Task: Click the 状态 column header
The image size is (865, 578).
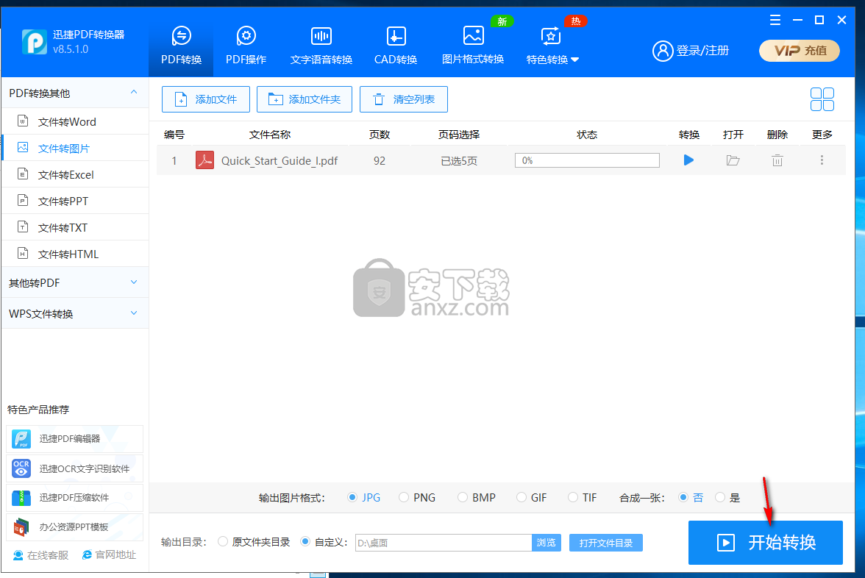Action: pos(587,135)
